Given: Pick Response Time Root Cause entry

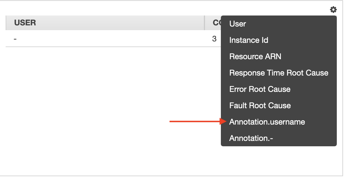Looking at the screenshot, I should tap(279, 73).
